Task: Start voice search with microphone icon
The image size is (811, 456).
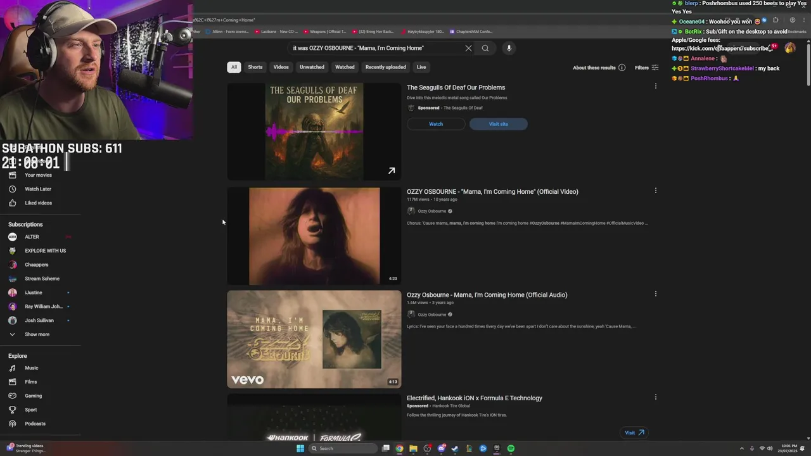Action: 509,48
